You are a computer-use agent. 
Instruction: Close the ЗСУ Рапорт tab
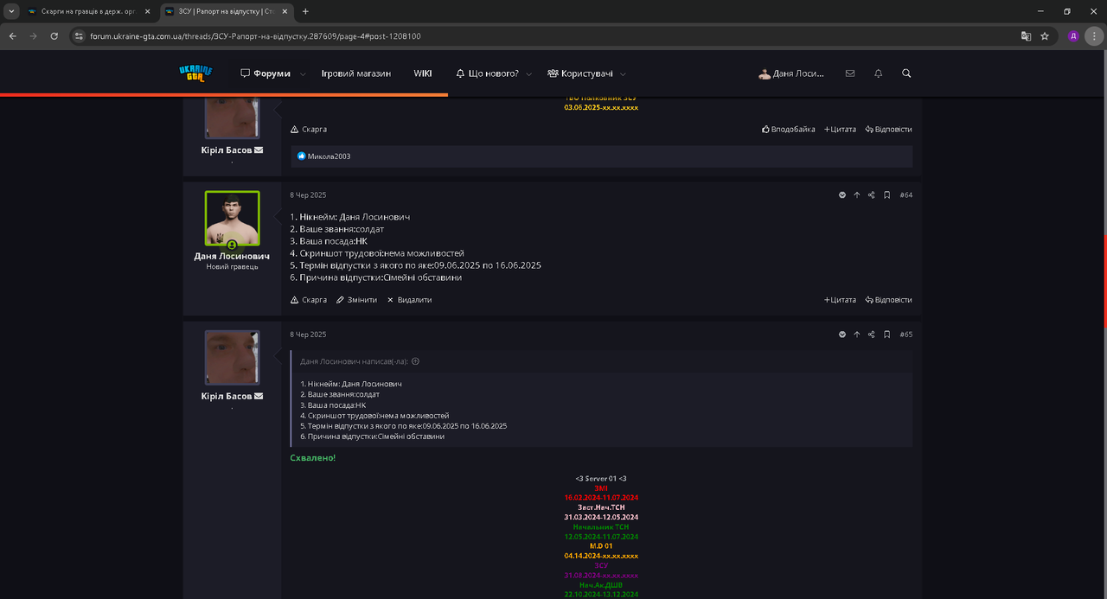click(285, 11)
